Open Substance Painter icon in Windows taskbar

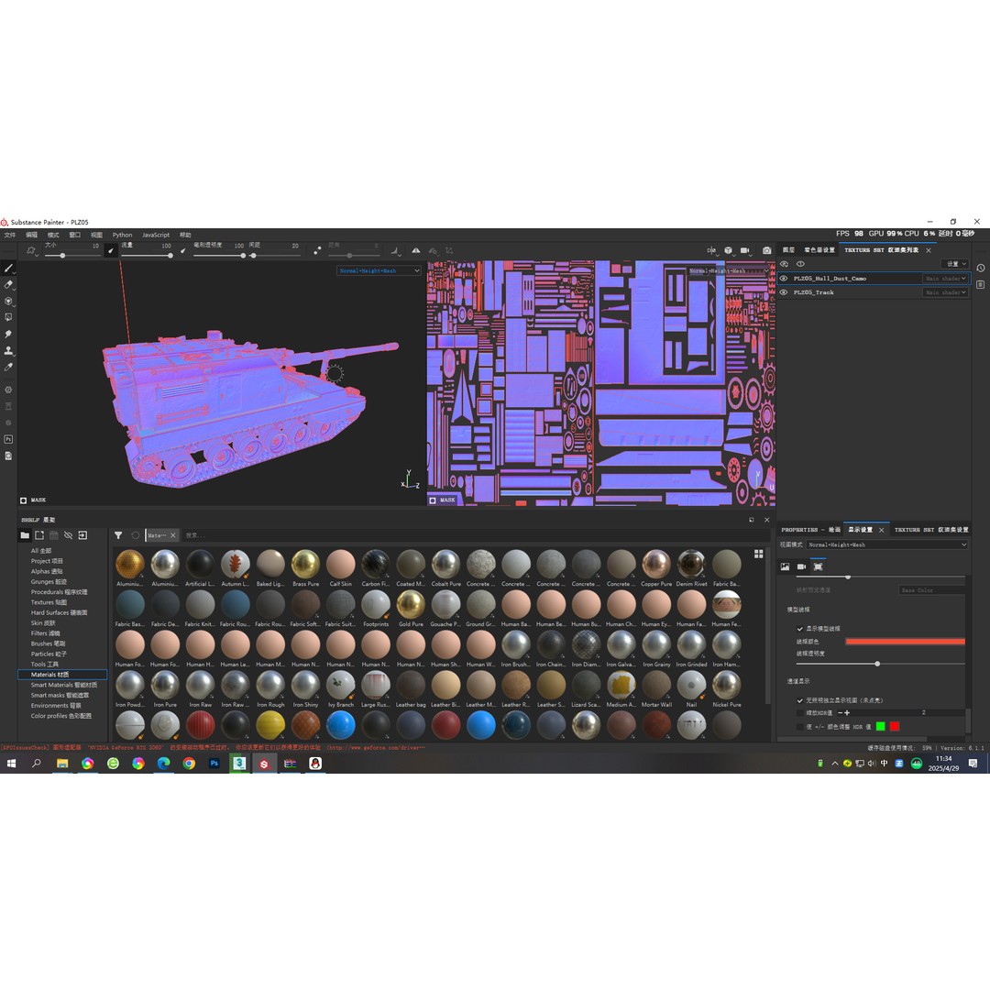(264, 764)
